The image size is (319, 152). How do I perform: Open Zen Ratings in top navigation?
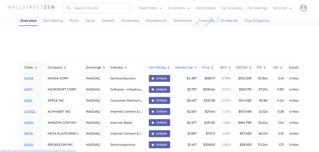[257, 8]
